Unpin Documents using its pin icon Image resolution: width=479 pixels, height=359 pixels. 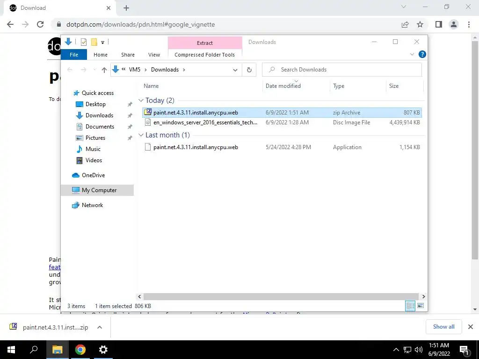pyautogui.click(x=130, y=127)
